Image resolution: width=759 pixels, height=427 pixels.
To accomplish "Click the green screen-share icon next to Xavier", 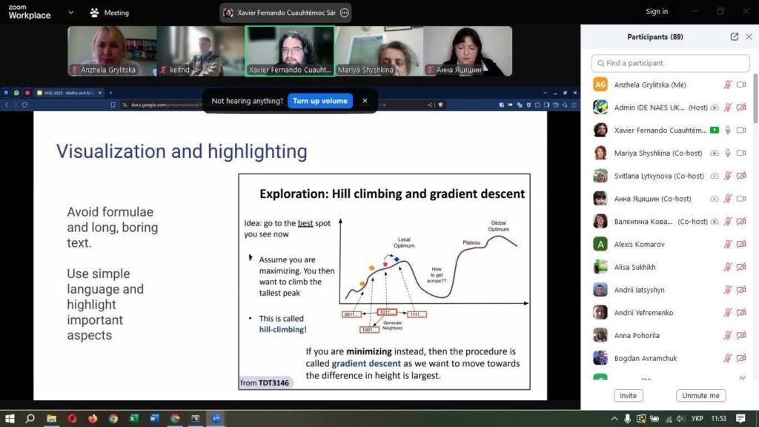I will (715, 130).
